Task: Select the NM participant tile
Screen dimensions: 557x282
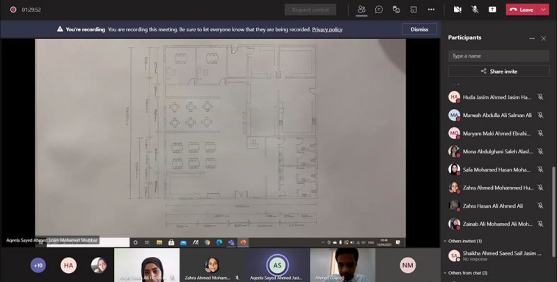Action: point(407,265)
